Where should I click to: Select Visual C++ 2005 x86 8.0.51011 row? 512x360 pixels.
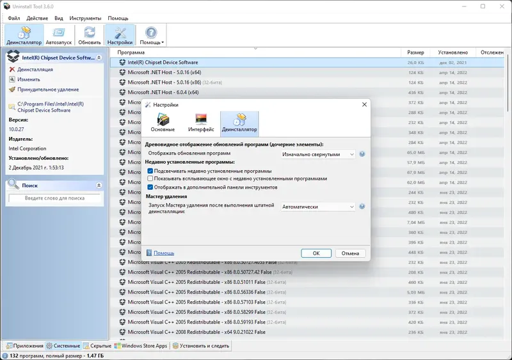coord(307,282)
